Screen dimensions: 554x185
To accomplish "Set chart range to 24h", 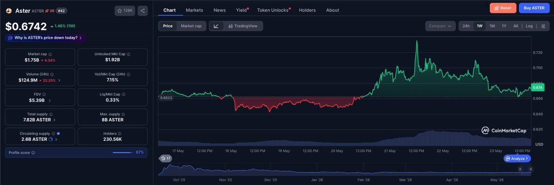I will tap(466, 26).
